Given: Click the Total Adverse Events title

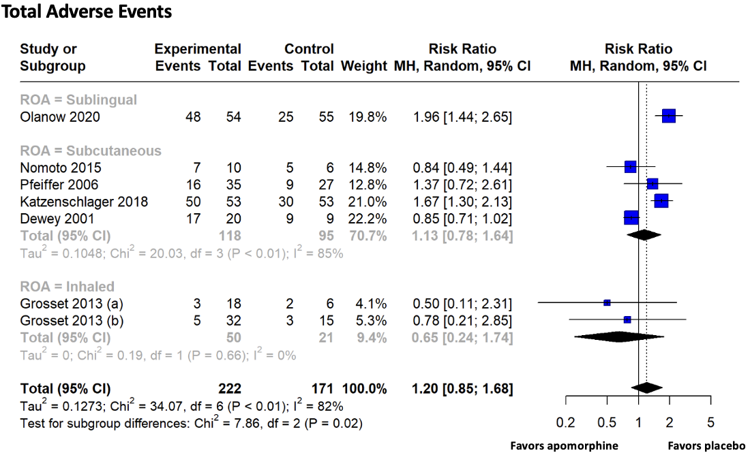Looking at the screenshot, I should point(87,12).
